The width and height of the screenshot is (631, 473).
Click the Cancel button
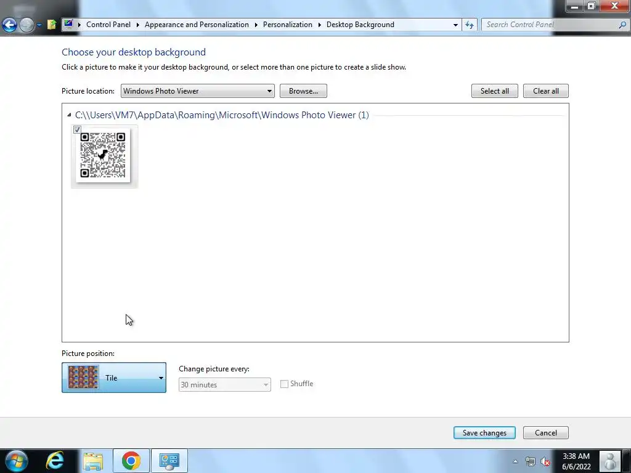click(546, 433)
